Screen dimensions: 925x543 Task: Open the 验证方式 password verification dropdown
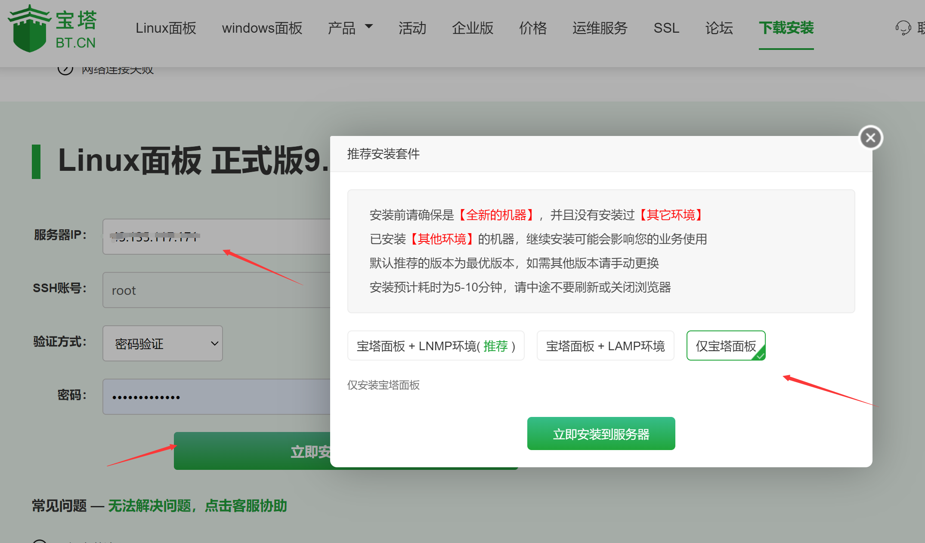coord(163,343)
